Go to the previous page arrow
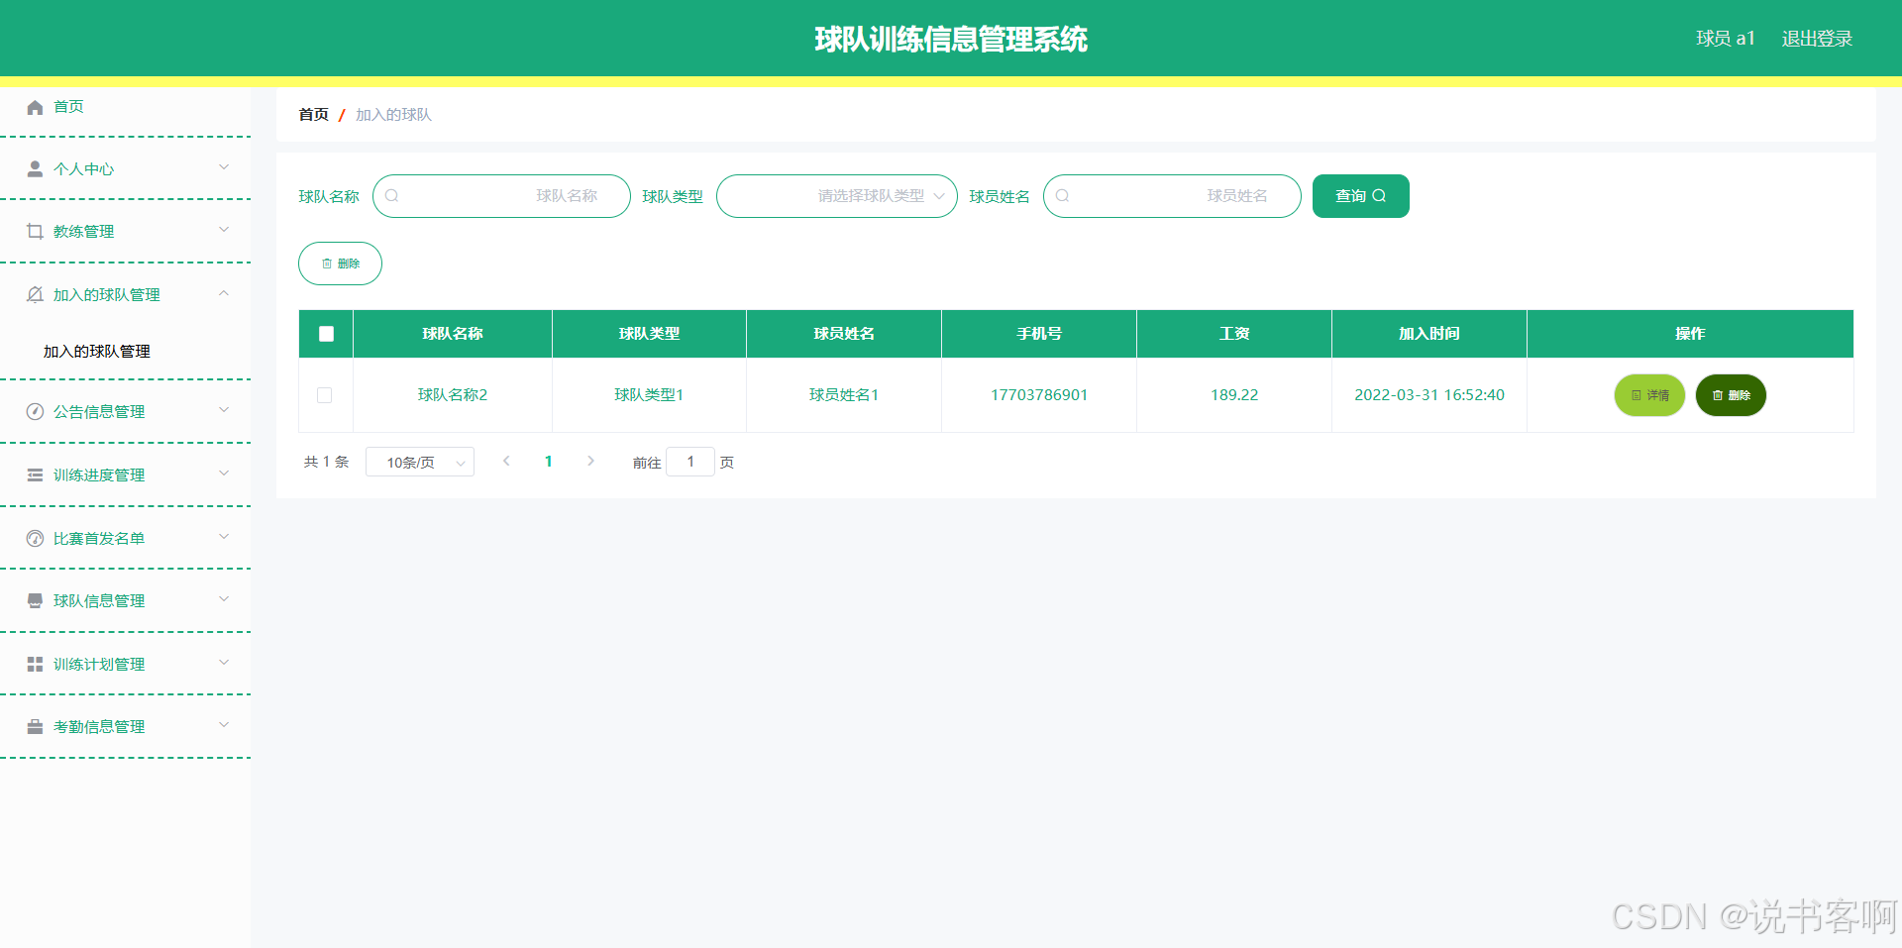The width and height of the screenshot is (1902, 948). (x=506, y=461)
